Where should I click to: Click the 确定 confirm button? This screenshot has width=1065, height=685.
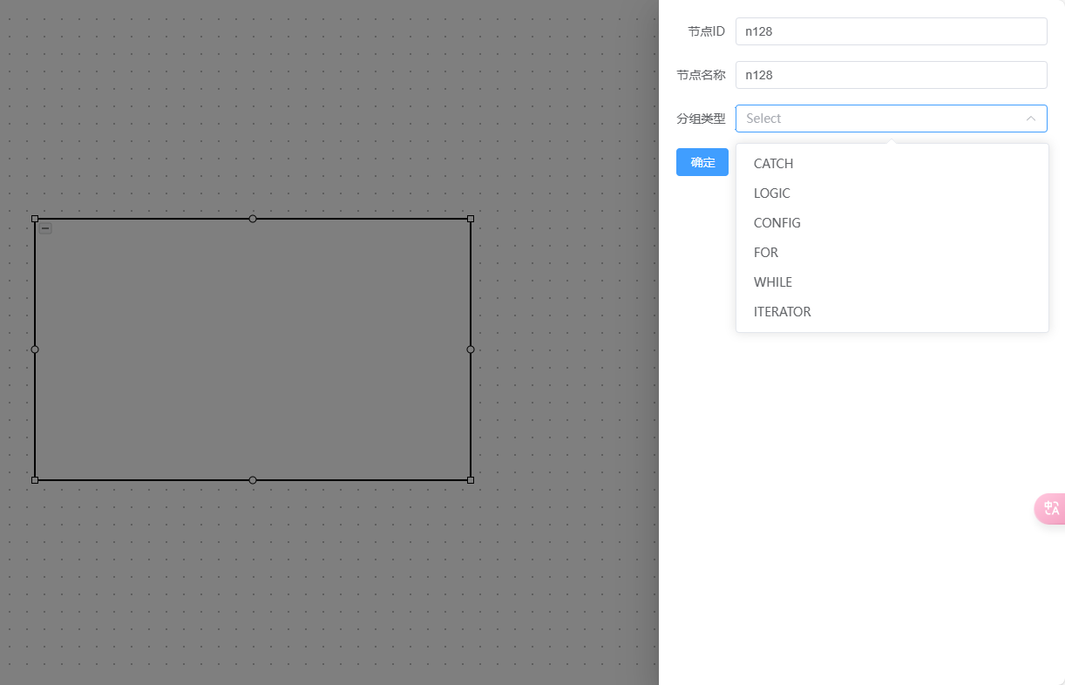tap(702, 162)
